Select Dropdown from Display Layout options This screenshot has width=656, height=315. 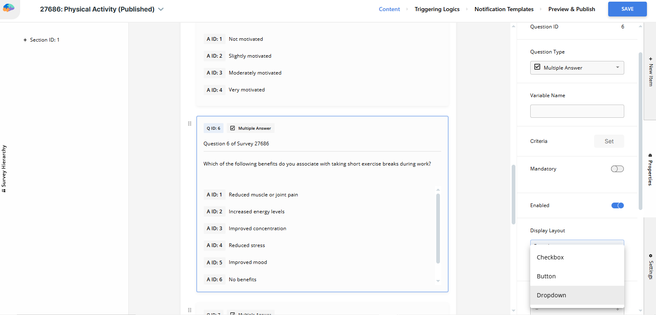[x=551, y=295]
